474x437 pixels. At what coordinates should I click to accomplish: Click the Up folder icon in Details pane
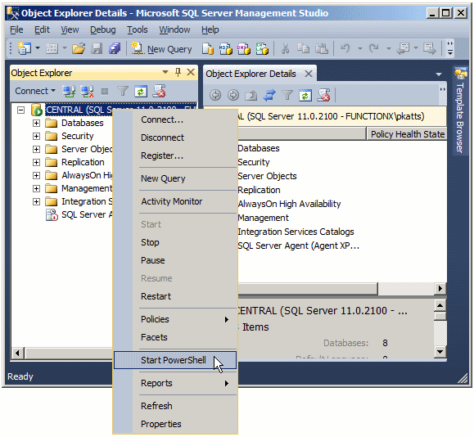click(x=251, y=95)
